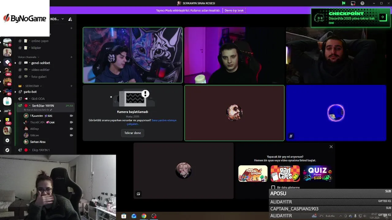Open Outlook in taskbar
Viewport: 392px width, 220px height.
[134, 216]
